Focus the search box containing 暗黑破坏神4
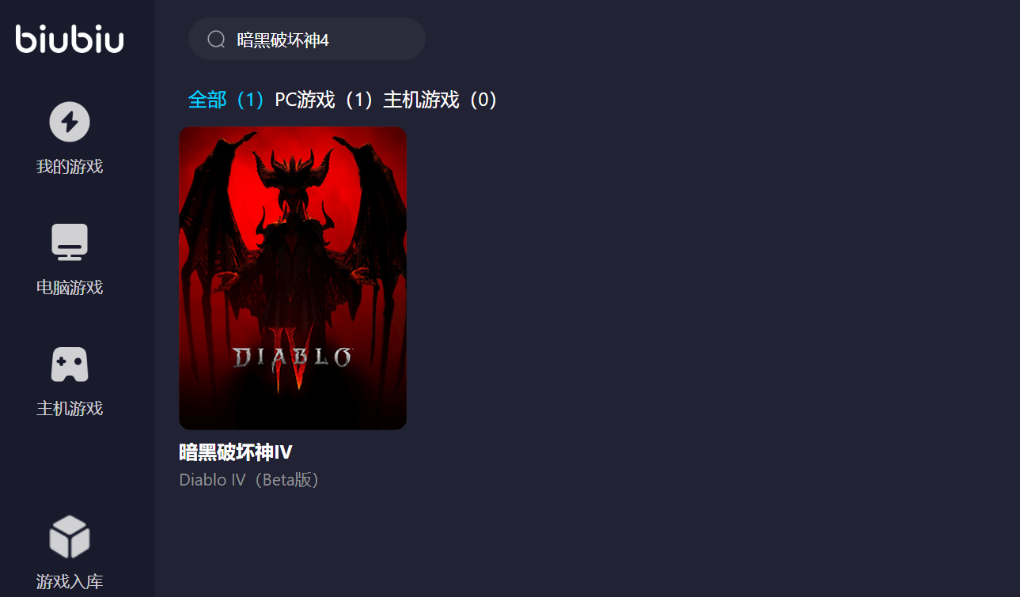 [307, 39]
